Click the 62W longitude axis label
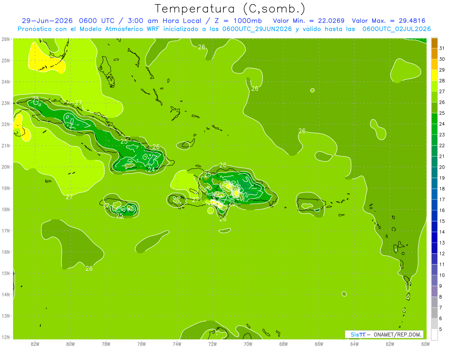This screenshot has width=452, height=349. (x=390, y=344)
